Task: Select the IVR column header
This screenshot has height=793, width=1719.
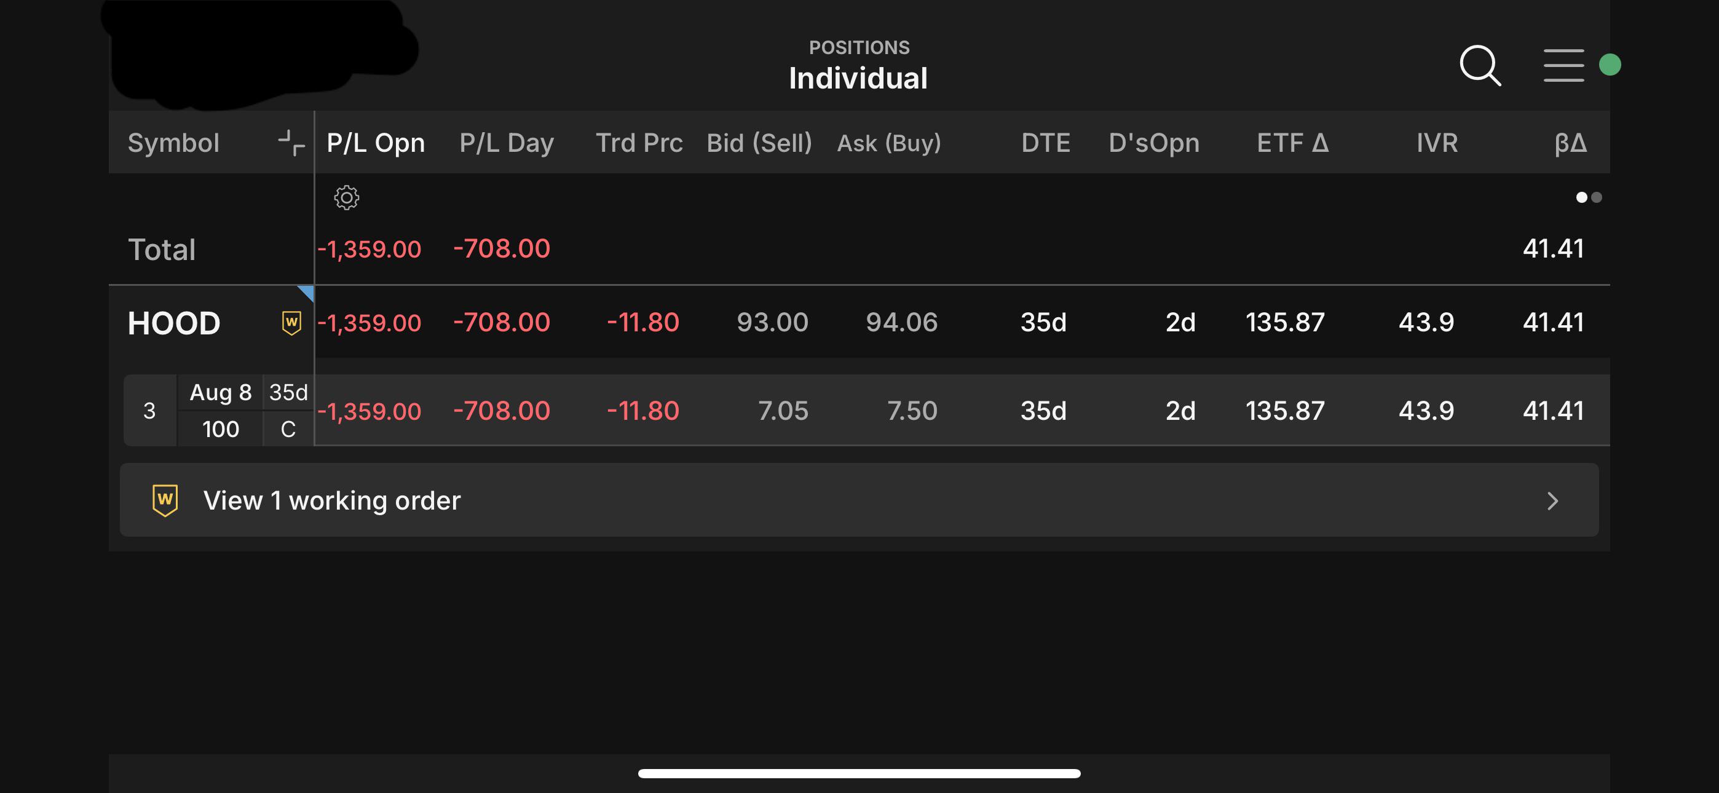Action: tap(1437, 143)
